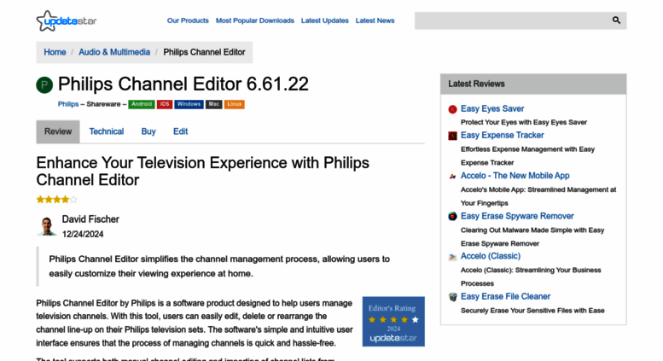Open the Easy Expense Tracker review
This screenshot has height=361, width=663.
503,135
